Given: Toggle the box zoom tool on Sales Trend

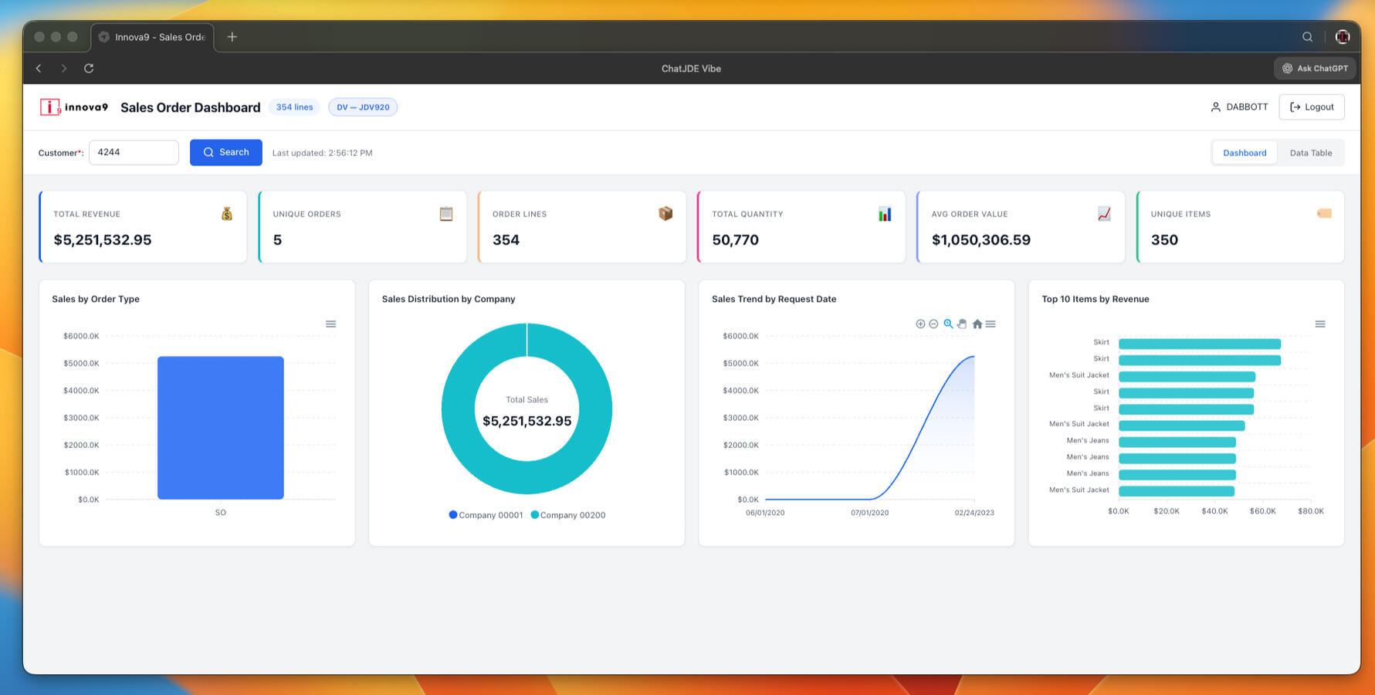Looking at the screenshot, I should [947, 324].
